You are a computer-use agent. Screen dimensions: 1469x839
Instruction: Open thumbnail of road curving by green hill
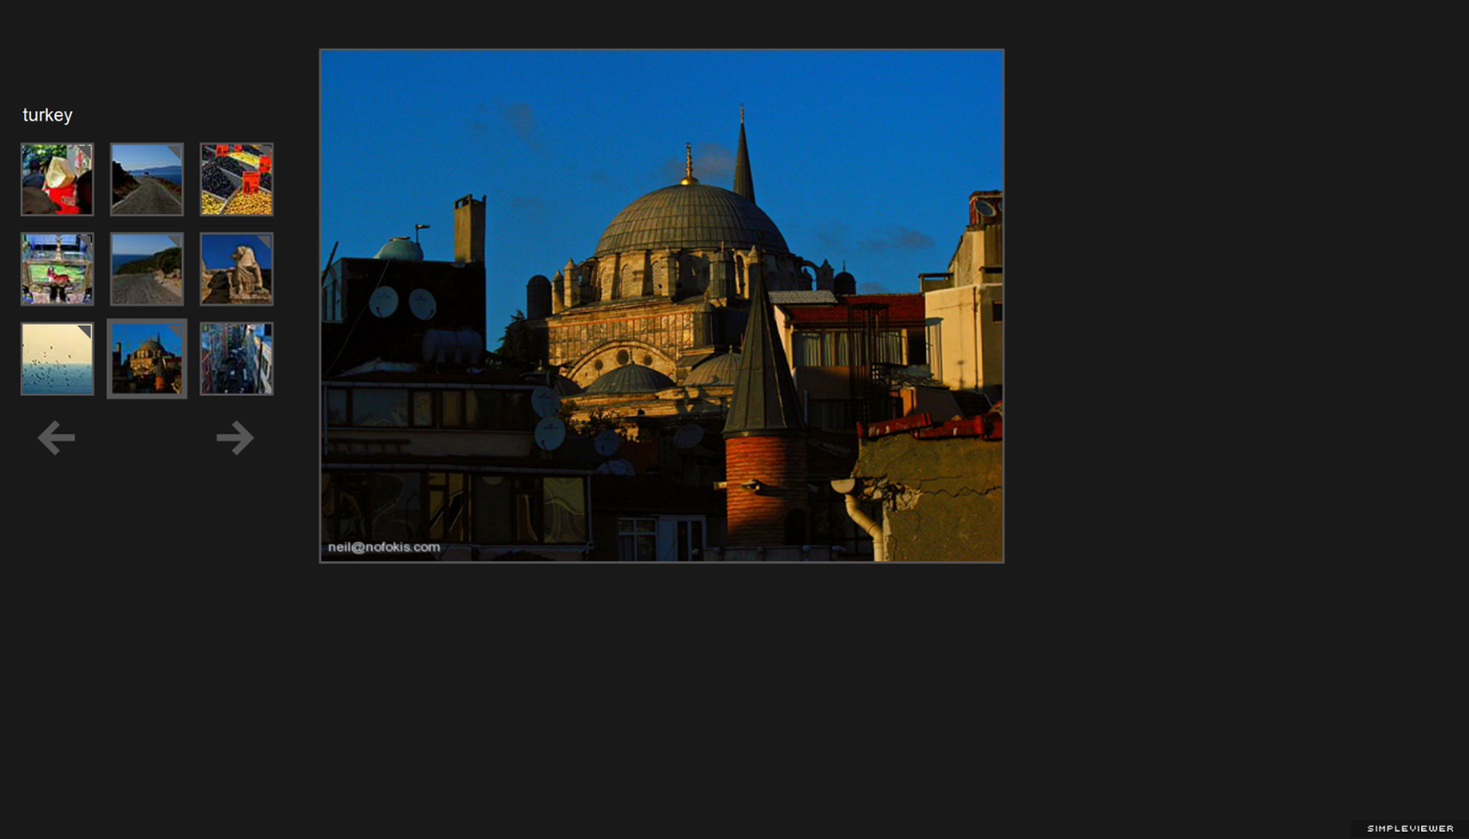147,269
